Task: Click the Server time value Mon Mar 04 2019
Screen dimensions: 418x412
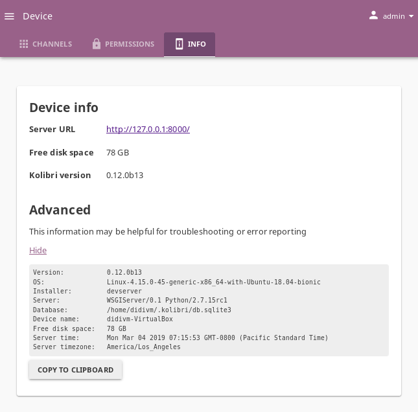Action: pos(217,338)
